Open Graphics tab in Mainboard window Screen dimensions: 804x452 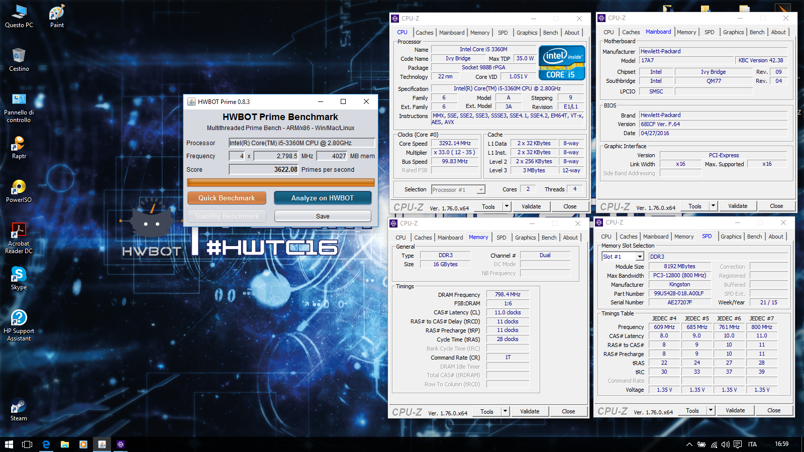(733, 32)
